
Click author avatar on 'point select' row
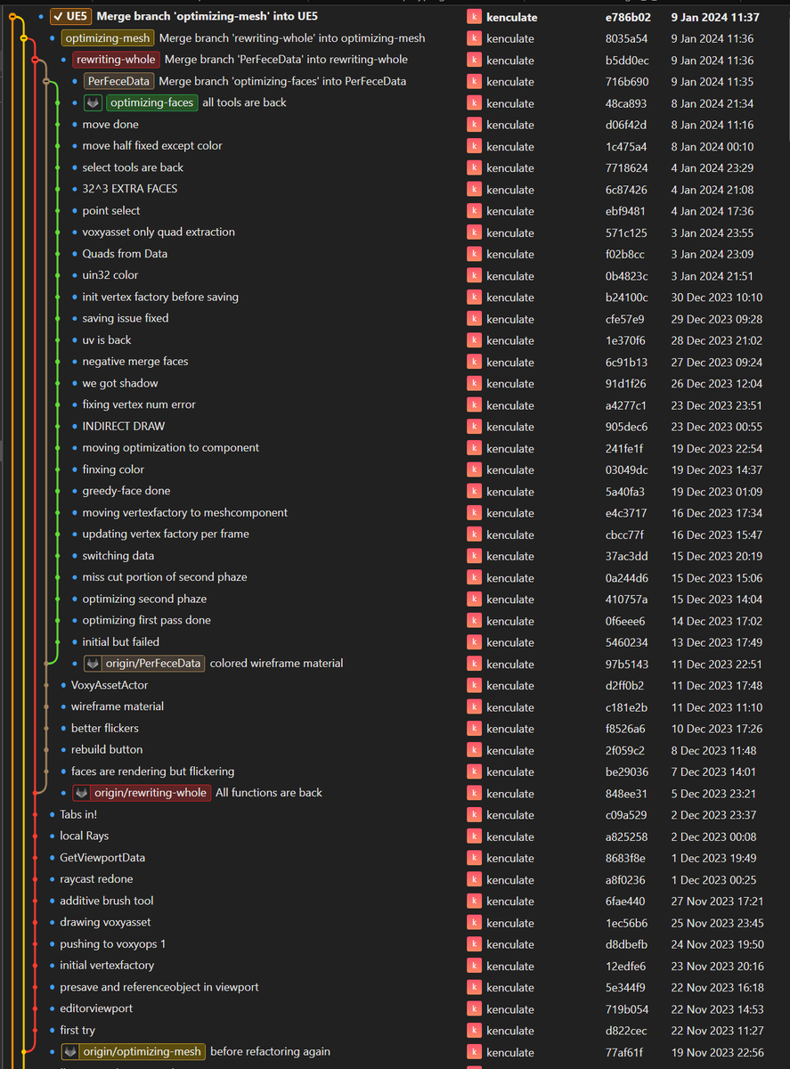click(474, 211)
